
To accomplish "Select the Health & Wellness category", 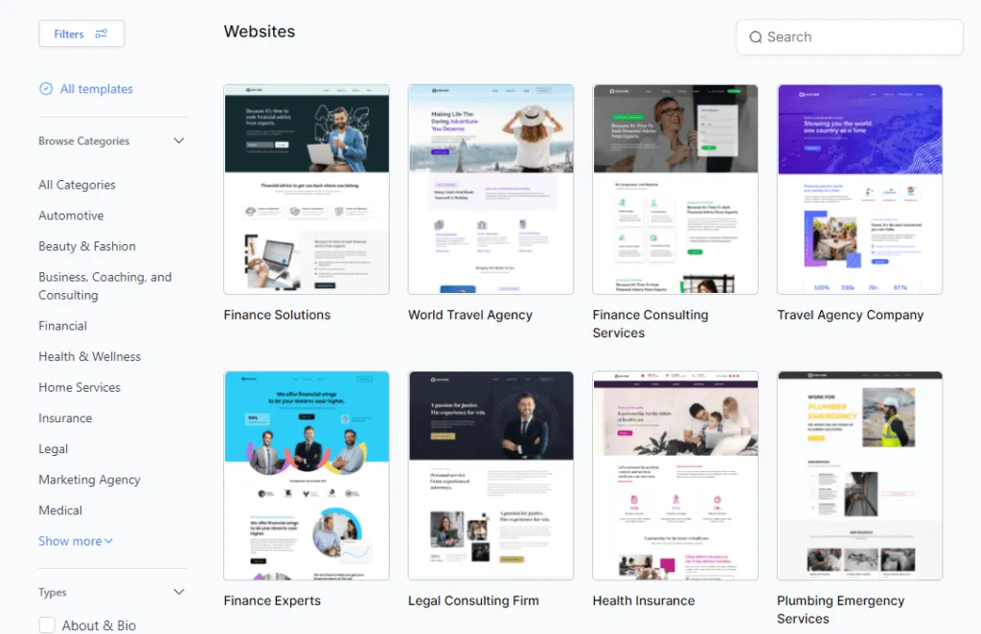I will point(90,355).
